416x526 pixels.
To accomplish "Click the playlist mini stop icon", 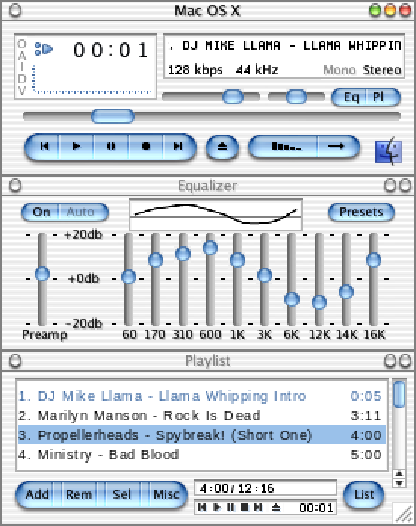I will click(x=244, y=507).
